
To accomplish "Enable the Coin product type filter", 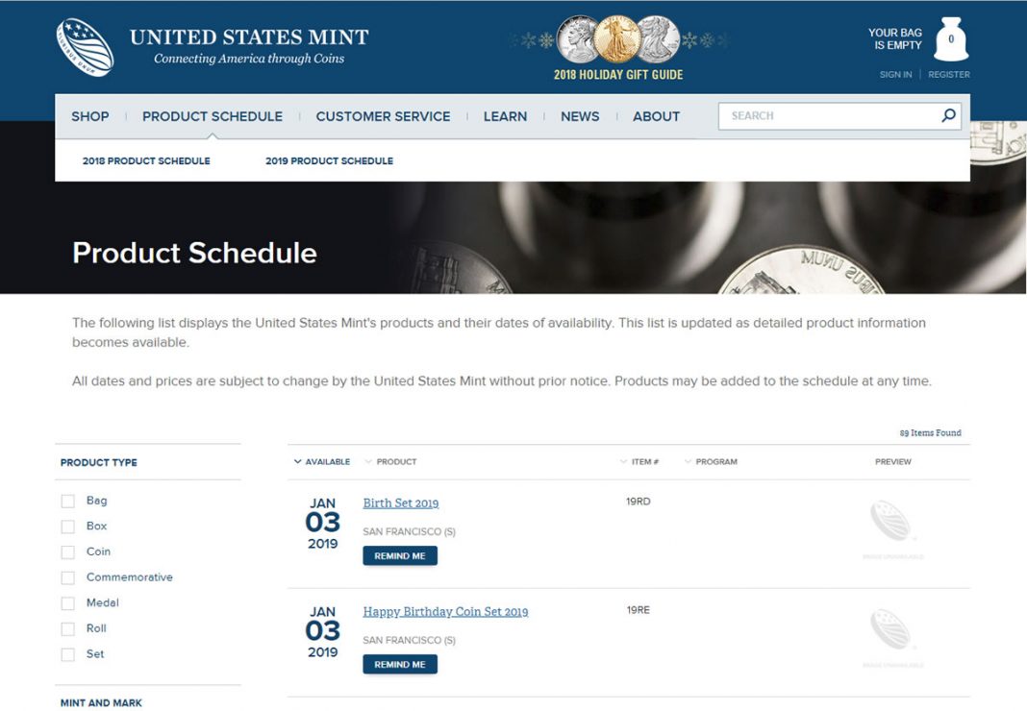I will pyautogui.click(x=67, y=552).
